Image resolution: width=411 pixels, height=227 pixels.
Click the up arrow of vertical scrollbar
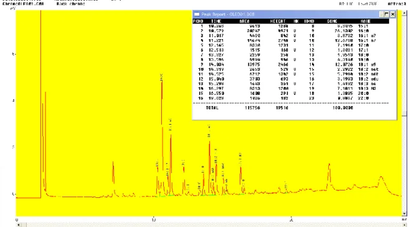coord(404,12)
